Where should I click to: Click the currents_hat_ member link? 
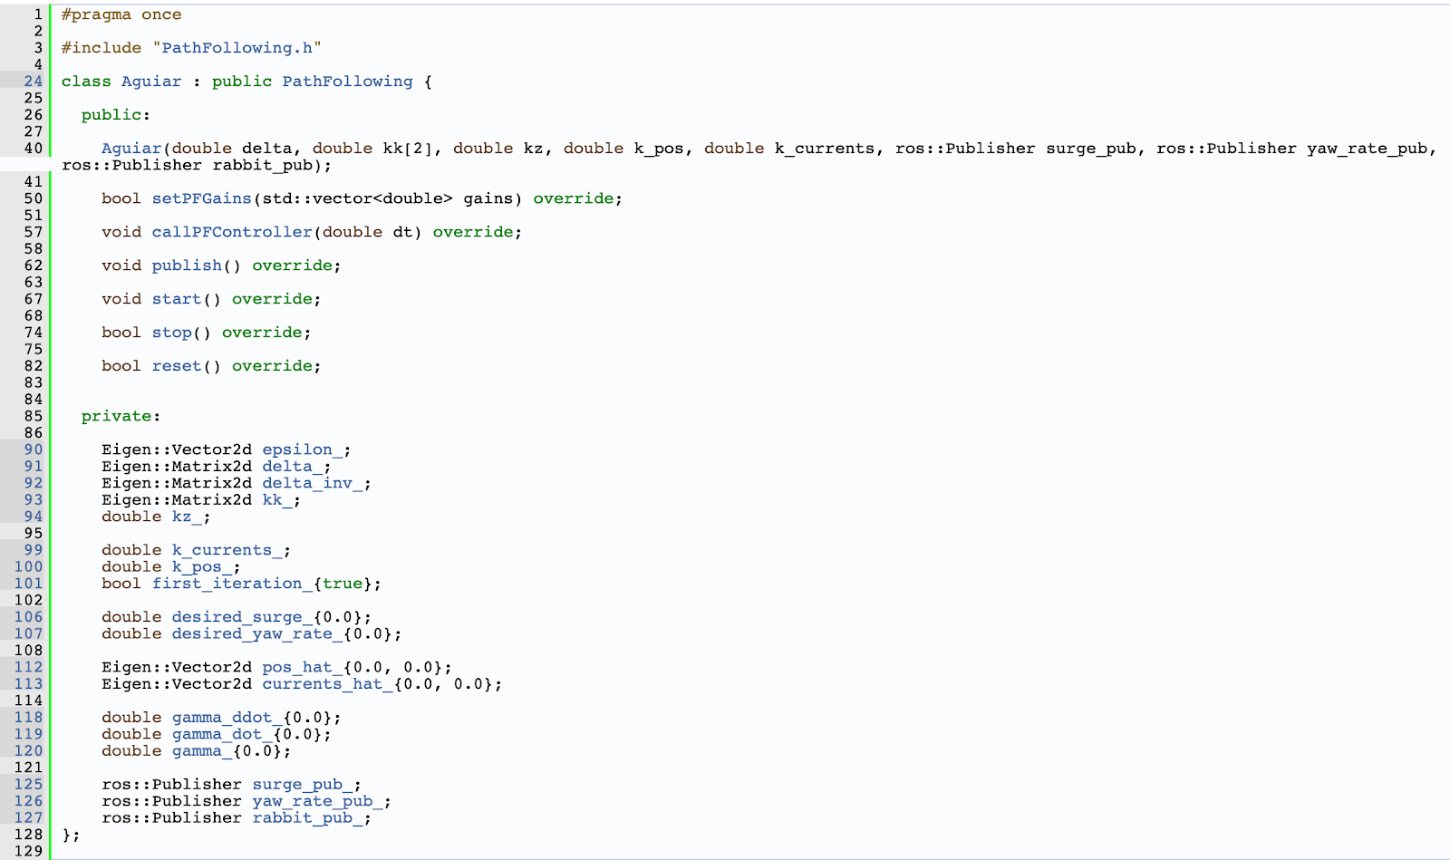328,684
